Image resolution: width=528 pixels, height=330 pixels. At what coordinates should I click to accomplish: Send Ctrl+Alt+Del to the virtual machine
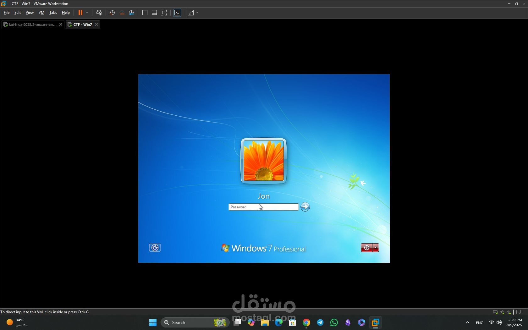pyautogui.click(x=99, y=13)
